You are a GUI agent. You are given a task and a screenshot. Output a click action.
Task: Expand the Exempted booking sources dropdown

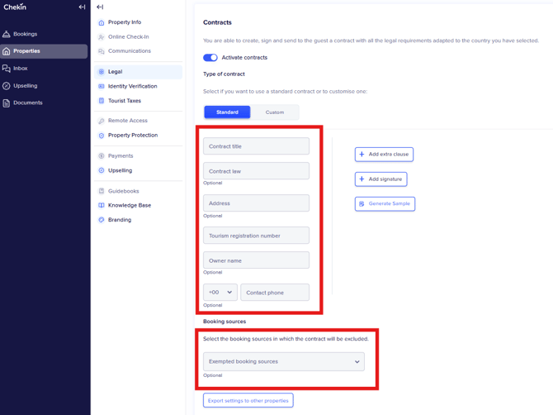click(x=283, y=362)
